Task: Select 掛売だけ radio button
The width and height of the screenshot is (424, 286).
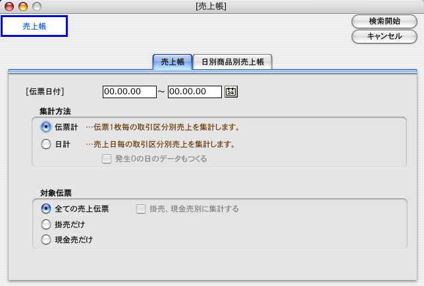Action: tap(46, 224)
